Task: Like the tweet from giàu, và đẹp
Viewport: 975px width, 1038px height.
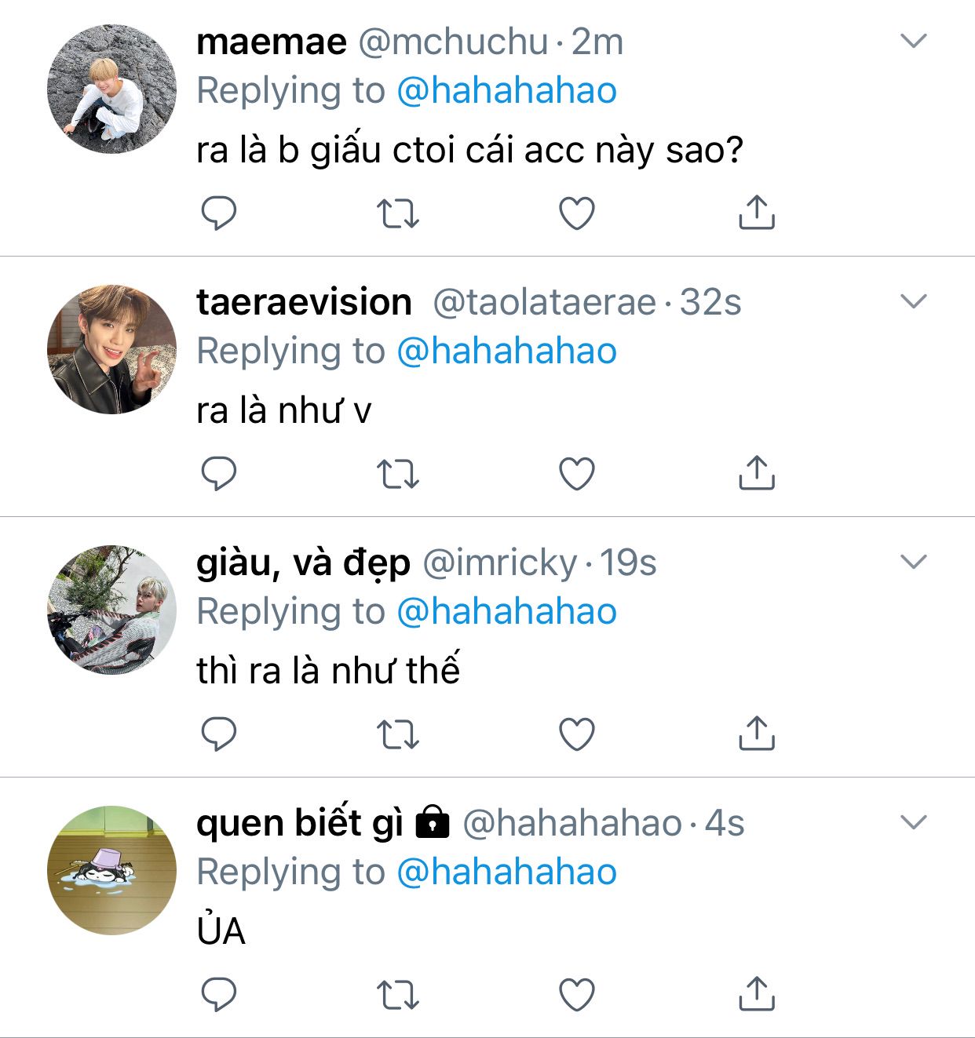Action: (x=577, y=734)
